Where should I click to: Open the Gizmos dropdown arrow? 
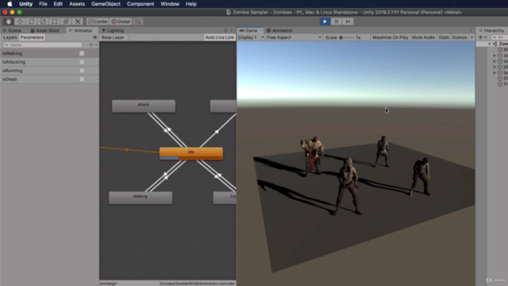pos(471,37)
